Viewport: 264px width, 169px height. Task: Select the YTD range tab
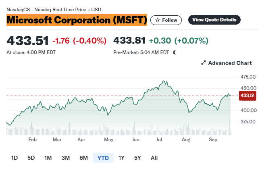[103, 158]
